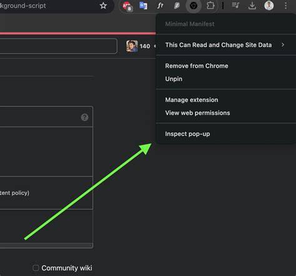The width and height of the screenshot is (296, 276).
Task: Bookmark this page with the star icon
Action: [103, 6]
